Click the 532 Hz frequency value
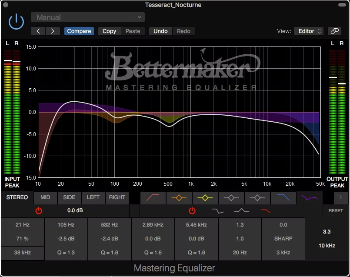The image size is (350, 277). (x=110, y=225)
